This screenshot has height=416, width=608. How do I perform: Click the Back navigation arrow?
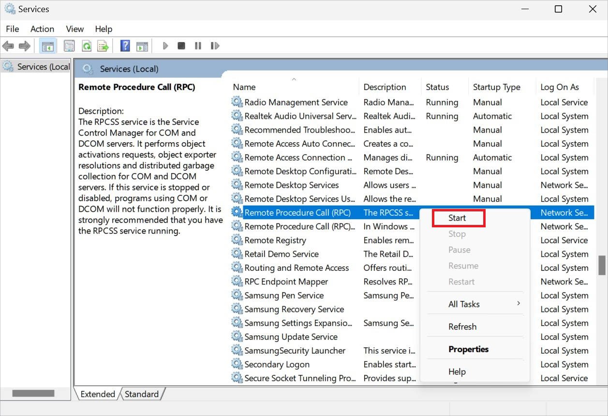pos(8,45)
